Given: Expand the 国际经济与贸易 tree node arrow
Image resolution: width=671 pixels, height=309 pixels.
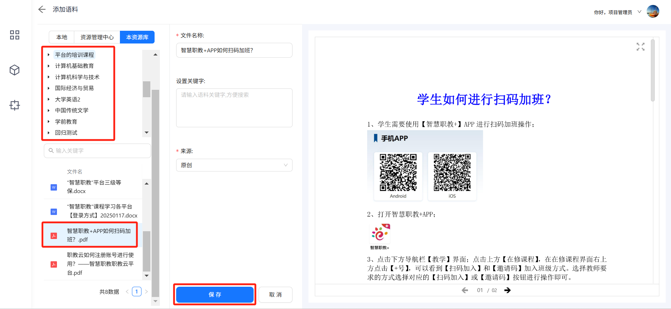Looking at the screenshot, I should tap(49, 88).
